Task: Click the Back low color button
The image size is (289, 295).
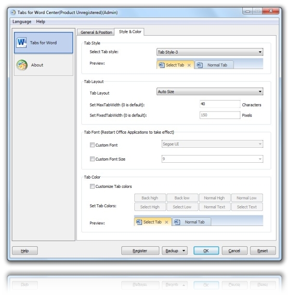Action: (x=182, y=198)
